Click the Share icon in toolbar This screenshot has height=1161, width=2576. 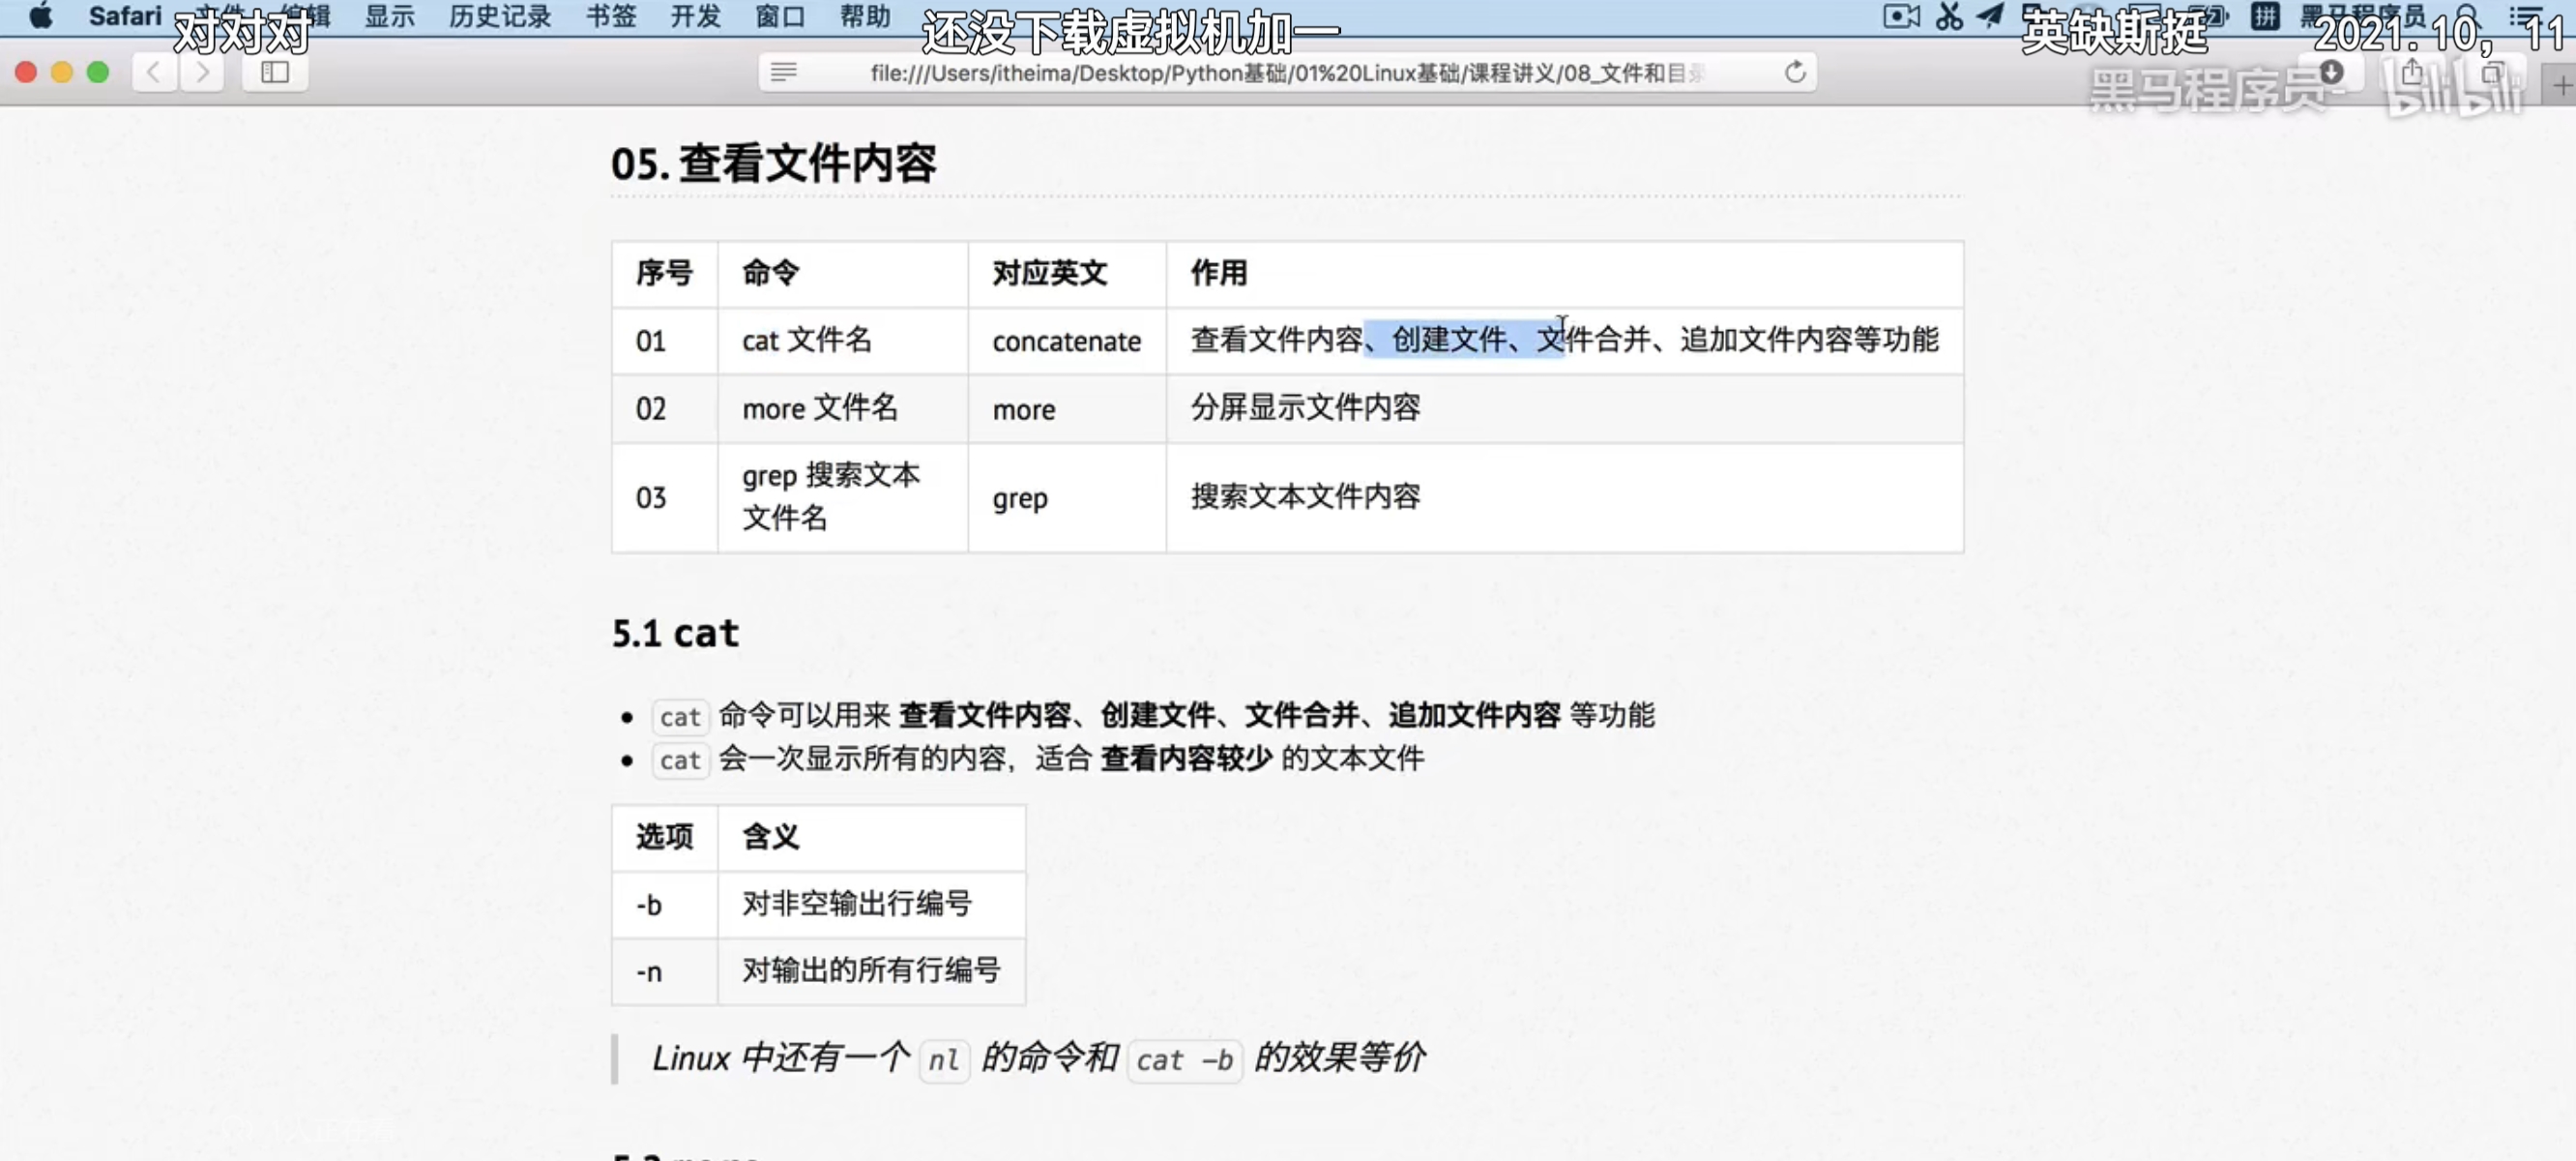coord(2412,72)
